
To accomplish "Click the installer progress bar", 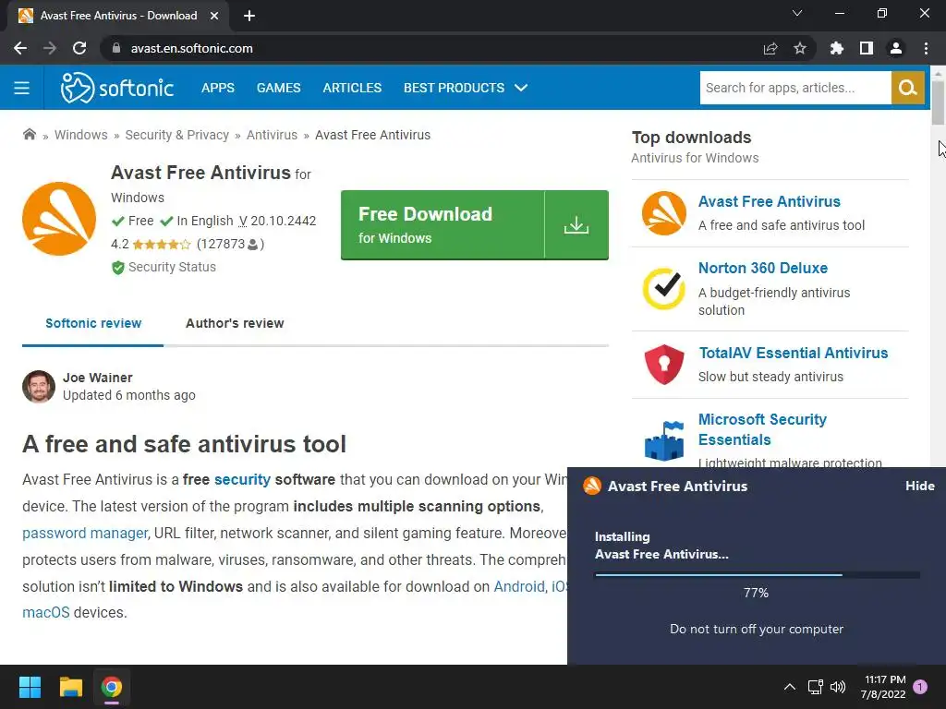I will [x=757, y=575].
